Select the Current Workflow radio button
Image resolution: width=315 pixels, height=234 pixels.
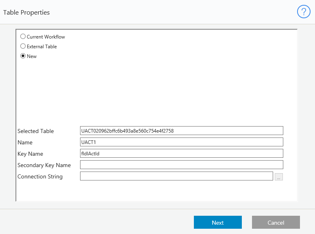pyautogui.click(x=23, y=36)
